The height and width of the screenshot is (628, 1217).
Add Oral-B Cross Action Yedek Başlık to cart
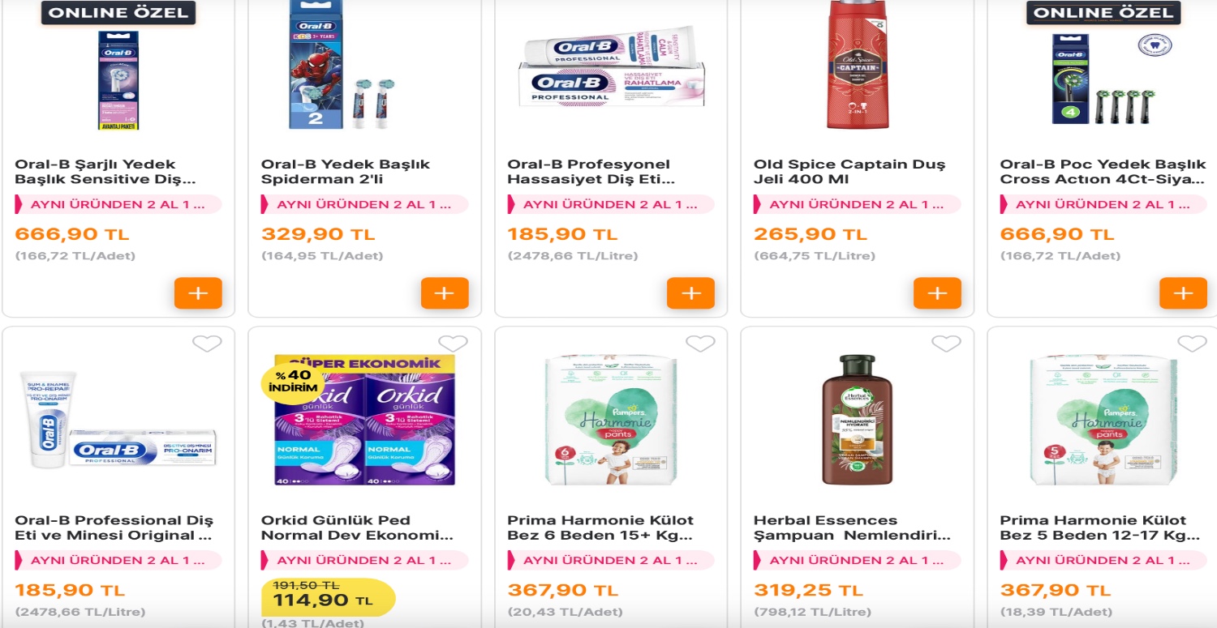click(1183, 293)
